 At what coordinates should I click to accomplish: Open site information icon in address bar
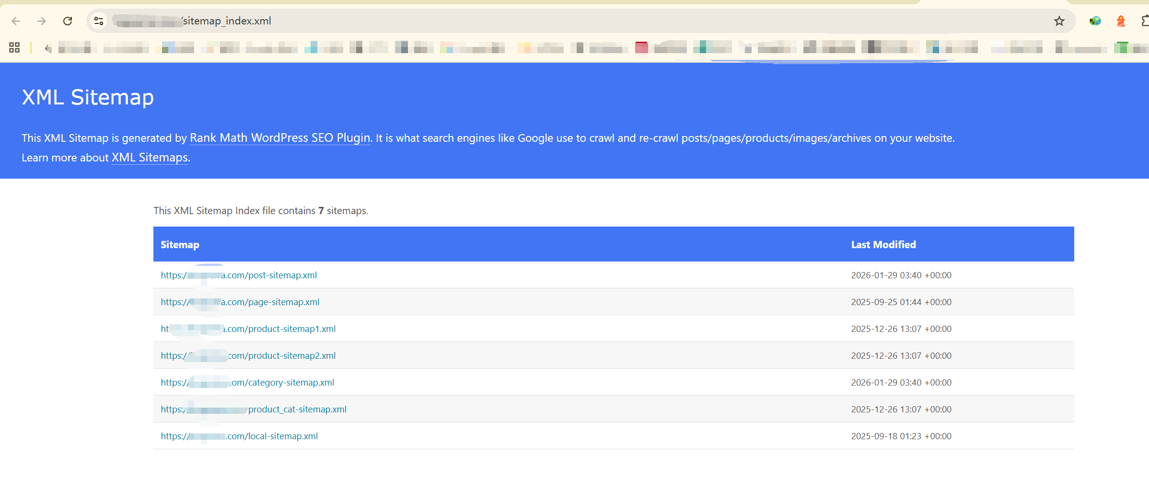[x=99, y=21]
